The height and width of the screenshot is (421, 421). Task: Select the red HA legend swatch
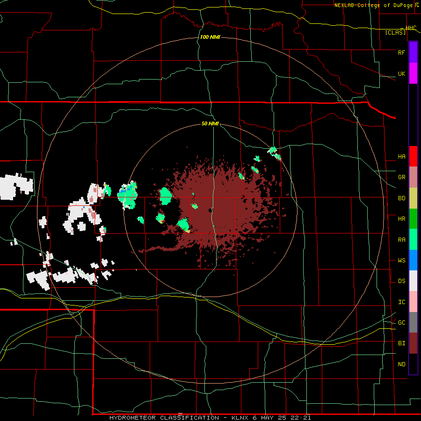413,156
